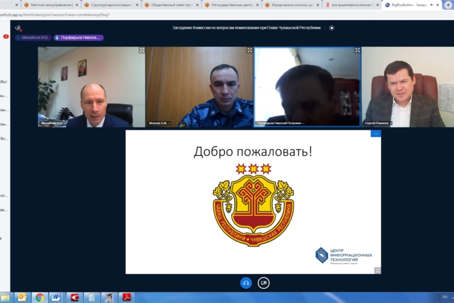The image size is (454, 303).
Task: Open Outlook from the taskbar
Action: click(x=22, y=297)
